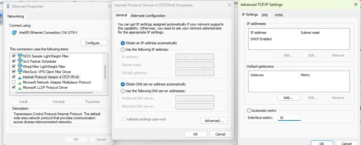361x145 pixels.
Task: Click 'Intel(R) Ethernet Connection (14) I219-V' adapter name
Action: (x=48, y=33)
